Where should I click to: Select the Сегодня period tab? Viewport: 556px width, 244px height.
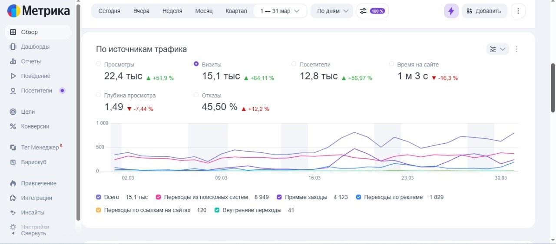[x=109, y=11]
